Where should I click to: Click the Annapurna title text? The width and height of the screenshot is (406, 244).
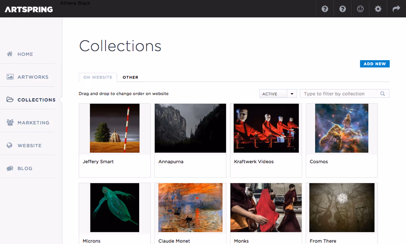coord(171,161)
